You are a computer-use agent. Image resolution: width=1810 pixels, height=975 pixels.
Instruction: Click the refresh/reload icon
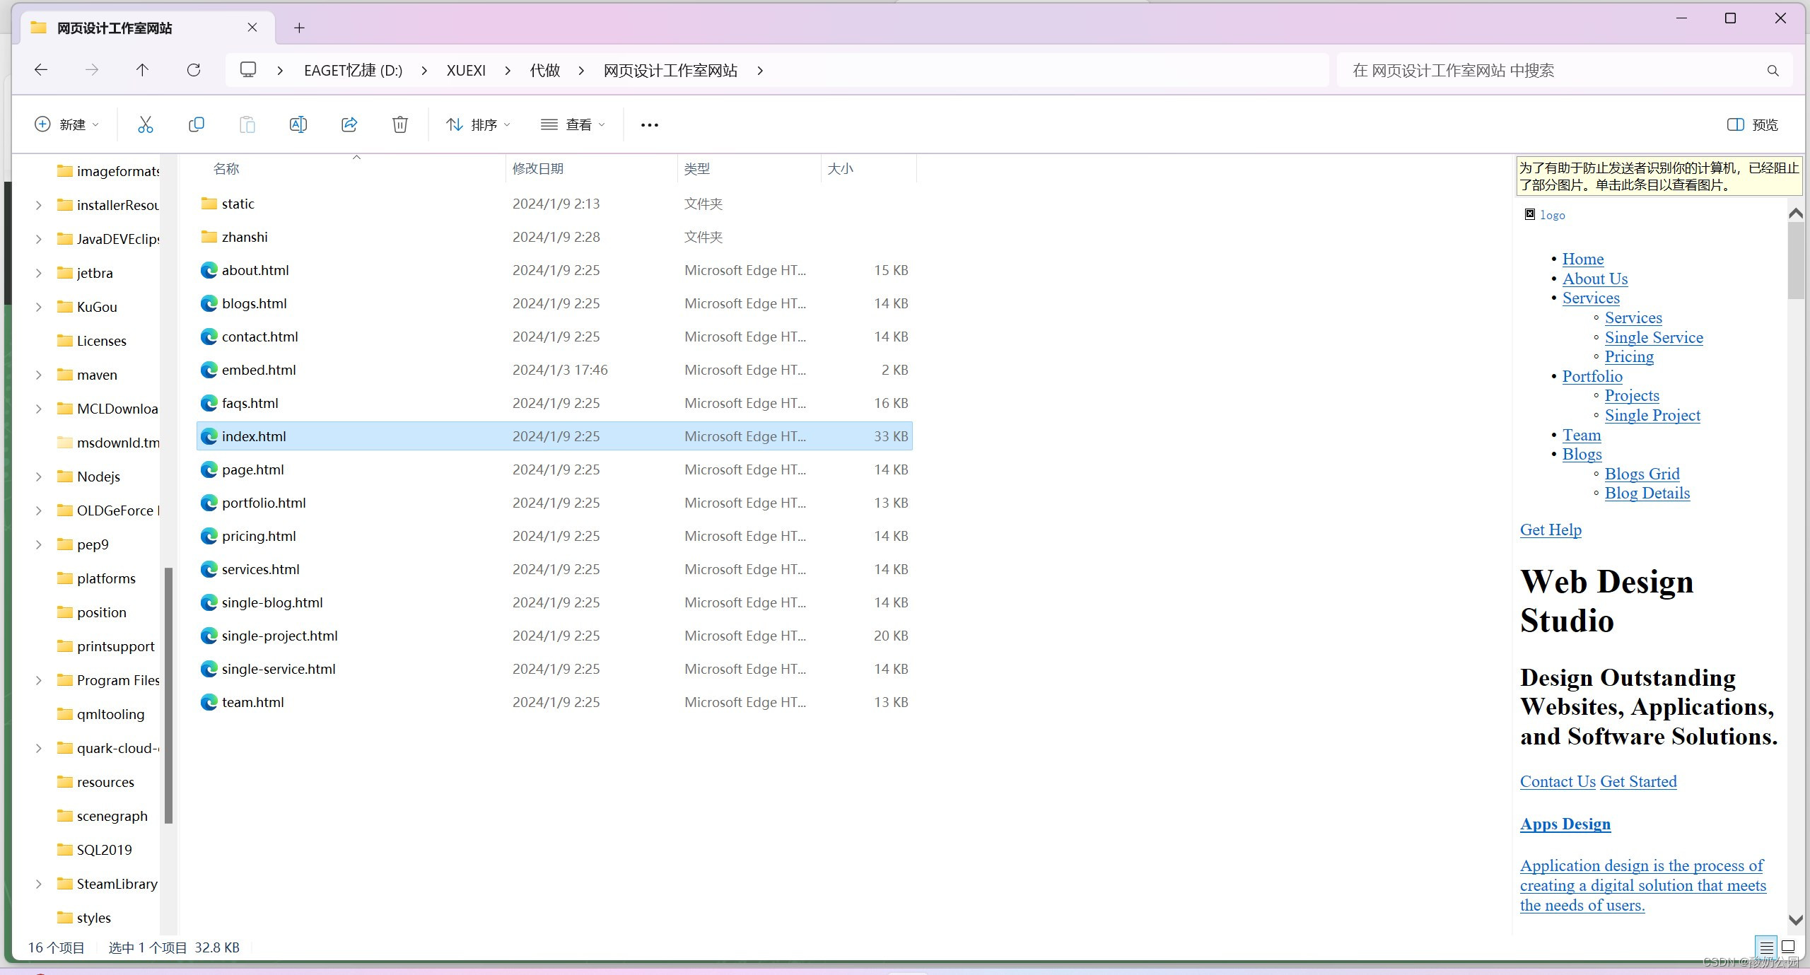193,69
